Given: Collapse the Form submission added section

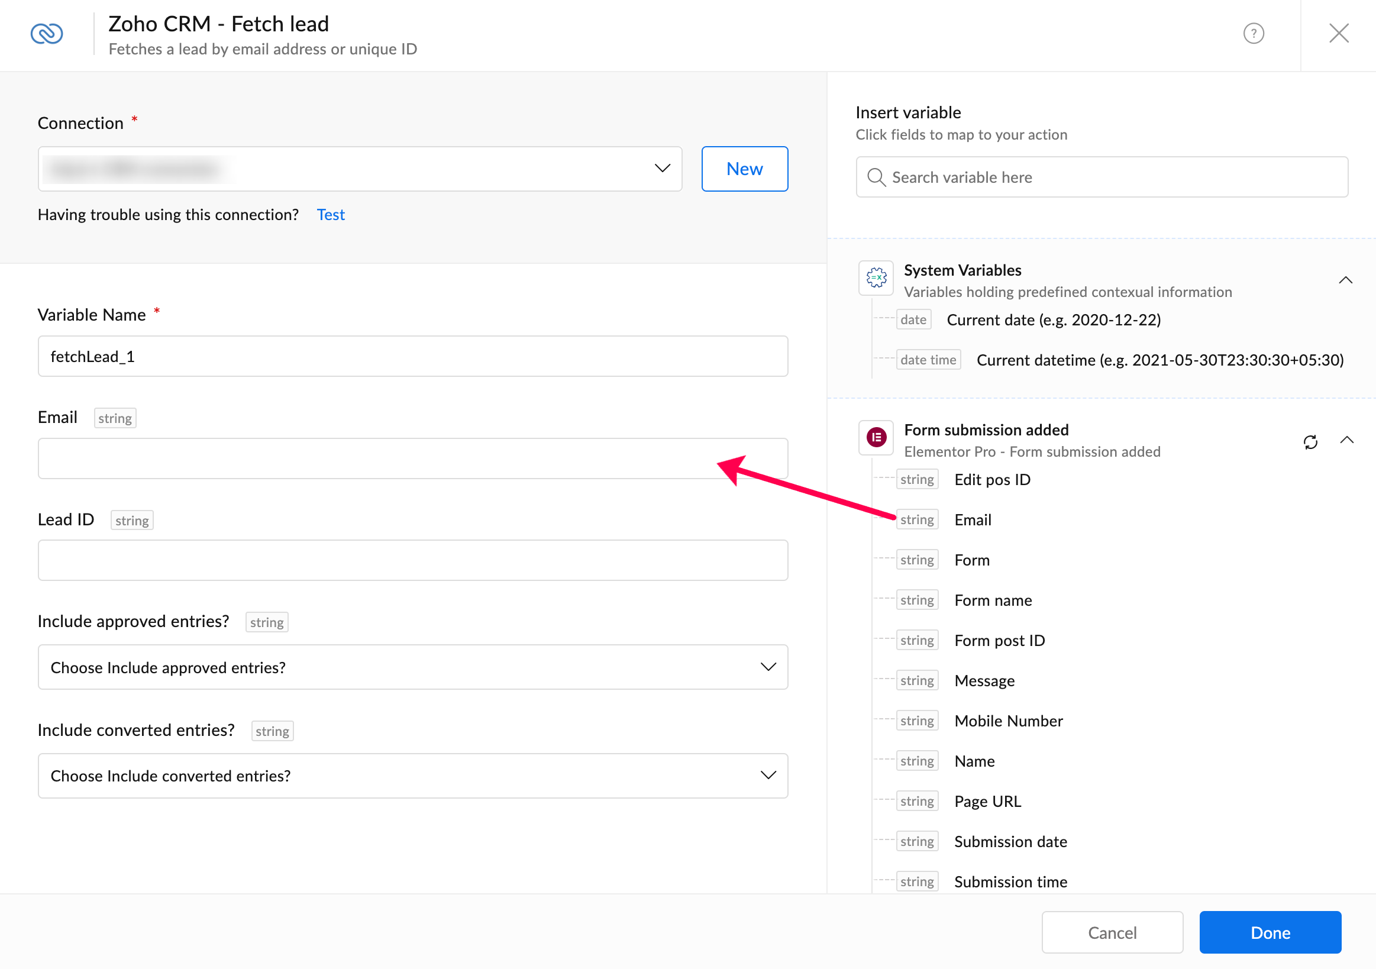Looking at the screenshot, I should [x=1346, y=441].
